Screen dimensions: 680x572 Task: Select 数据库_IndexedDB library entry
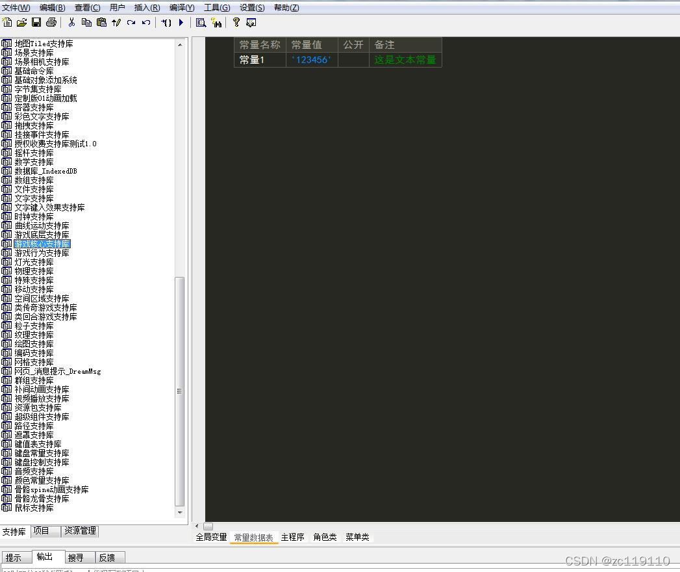coord(45,171)
